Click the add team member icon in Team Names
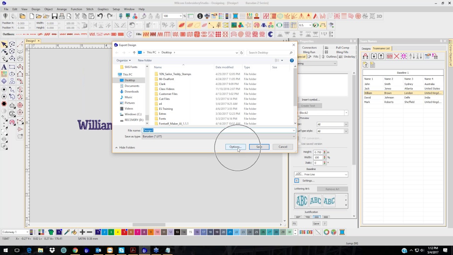Viewport: 453px width, 255px height. click(x=366, y=56)
